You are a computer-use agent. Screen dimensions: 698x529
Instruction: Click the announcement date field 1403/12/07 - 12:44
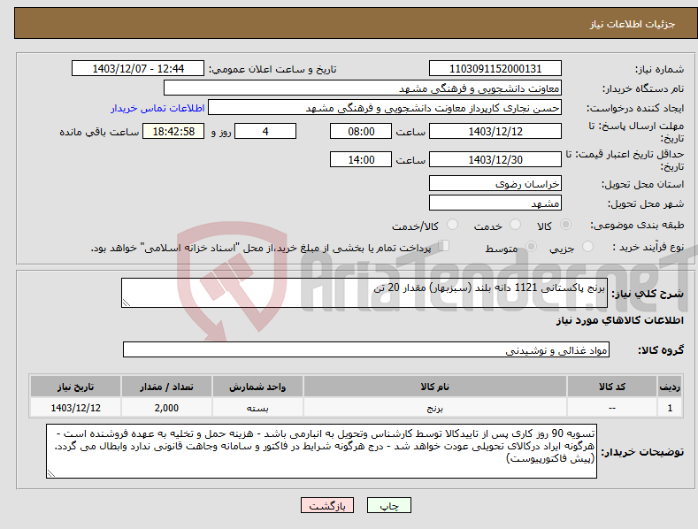click(x=138, y=69)
